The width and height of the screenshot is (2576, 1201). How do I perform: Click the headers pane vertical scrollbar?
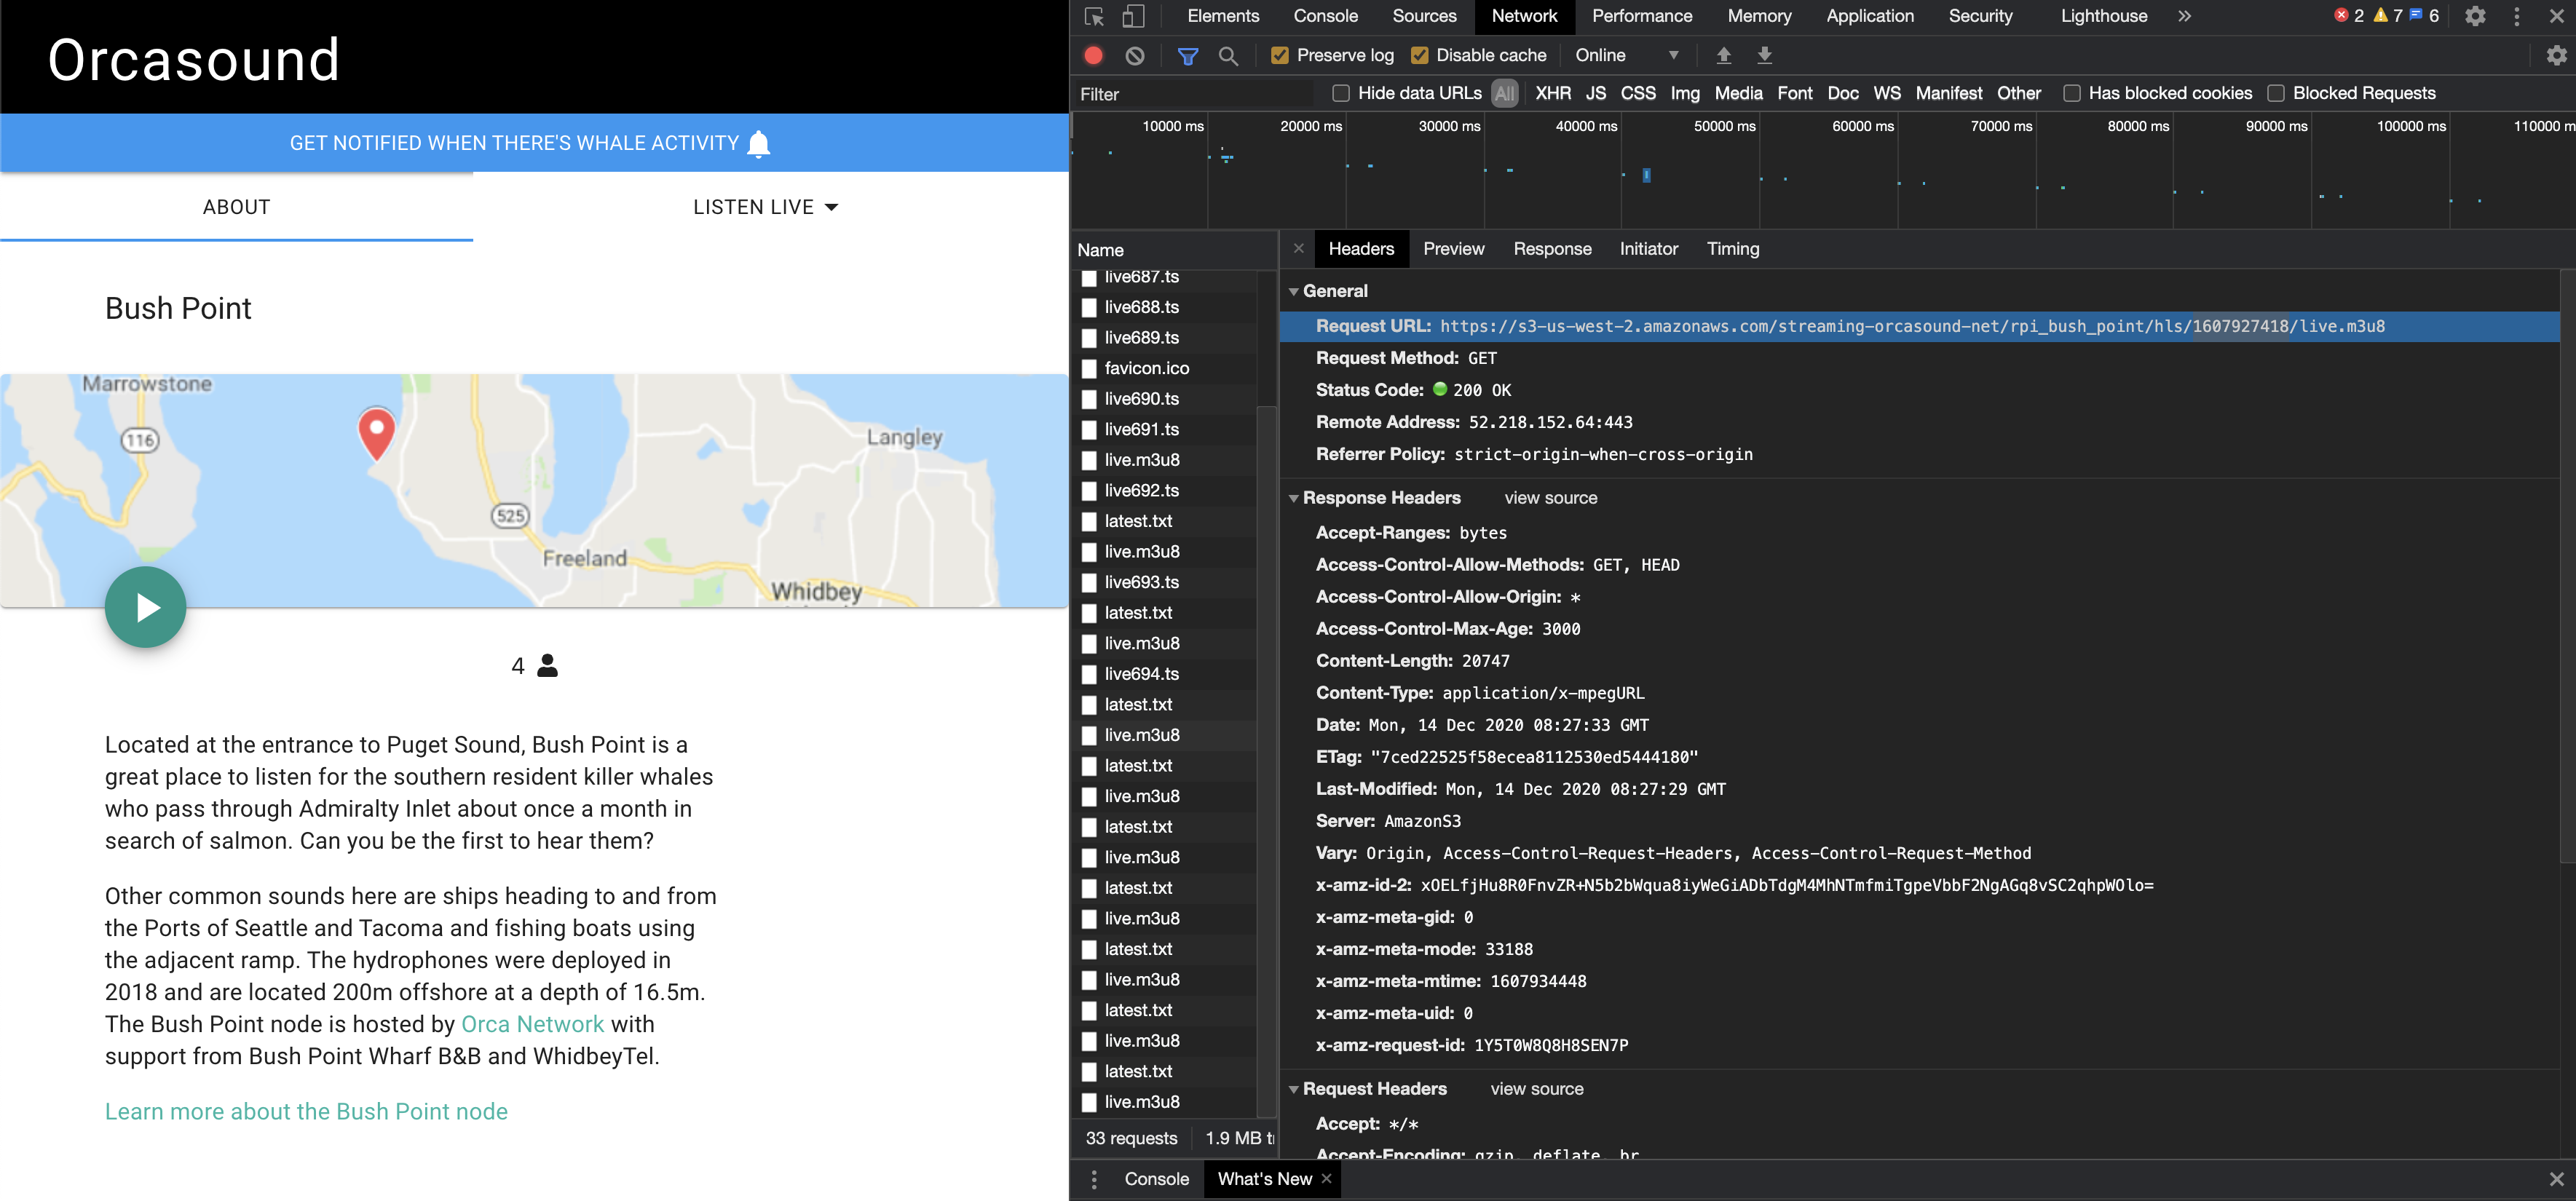click(2567, 565)
